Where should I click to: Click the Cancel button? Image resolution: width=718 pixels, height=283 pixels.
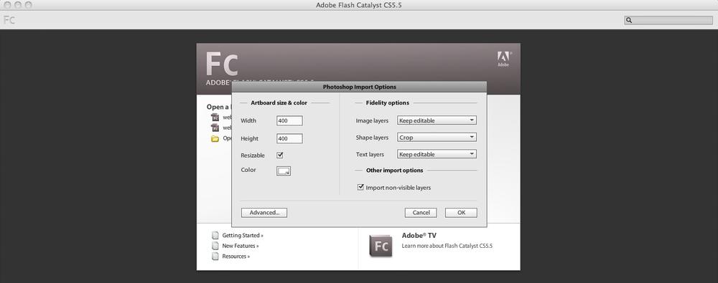[421, 213]
